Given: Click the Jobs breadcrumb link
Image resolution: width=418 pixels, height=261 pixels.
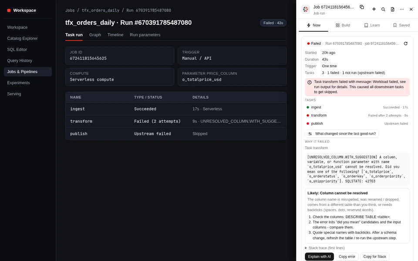Looking at the screenshot, I should 70,10.
